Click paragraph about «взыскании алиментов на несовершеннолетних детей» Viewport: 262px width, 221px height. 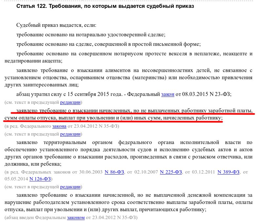tap(129, 78)
